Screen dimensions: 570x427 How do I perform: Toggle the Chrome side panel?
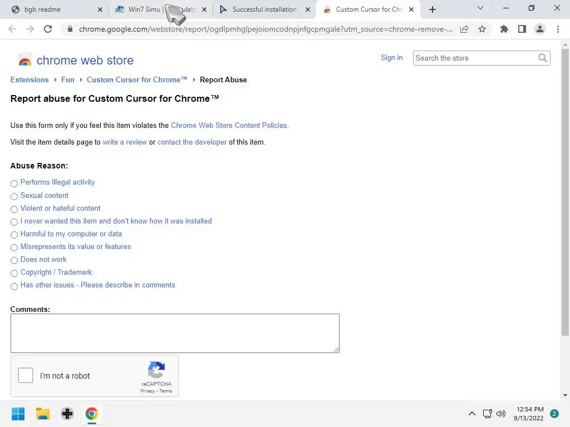click(522, 29)
